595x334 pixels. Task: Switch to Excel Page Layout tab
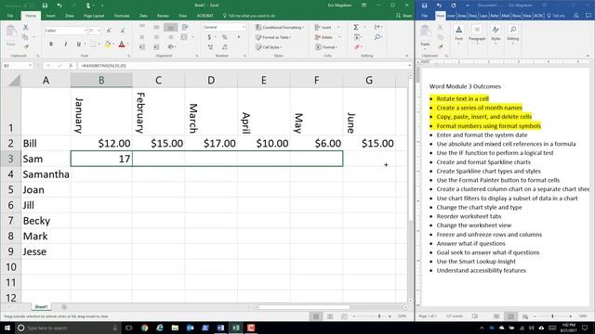click(94, 16)
